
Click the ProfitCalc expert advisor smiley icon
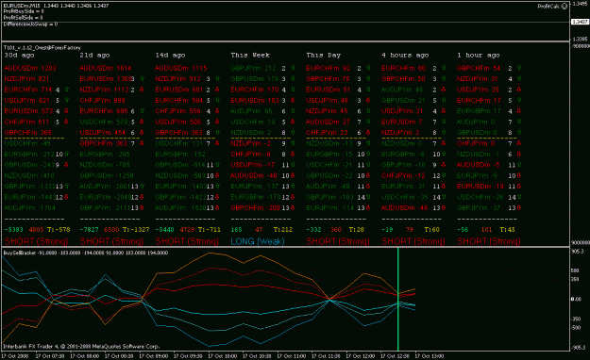pyautogui.click(x=564, y=7)
